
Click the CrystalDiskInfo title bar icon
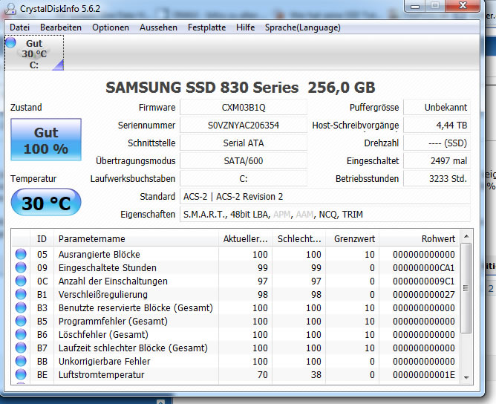pyautogui.click(x=10, y=9)
